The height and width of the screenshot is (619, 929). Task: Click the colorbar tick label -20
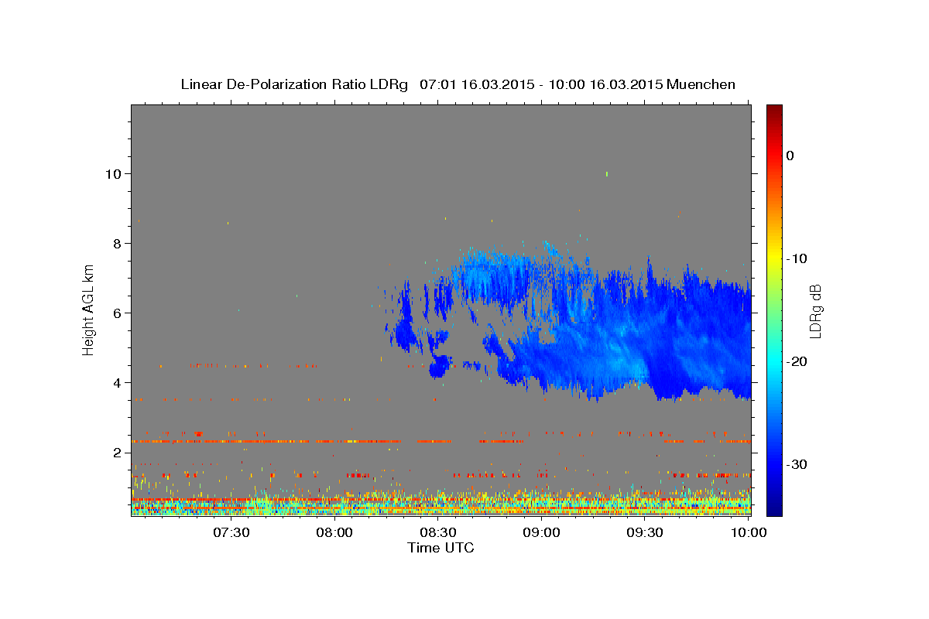(x=797, y=361)
